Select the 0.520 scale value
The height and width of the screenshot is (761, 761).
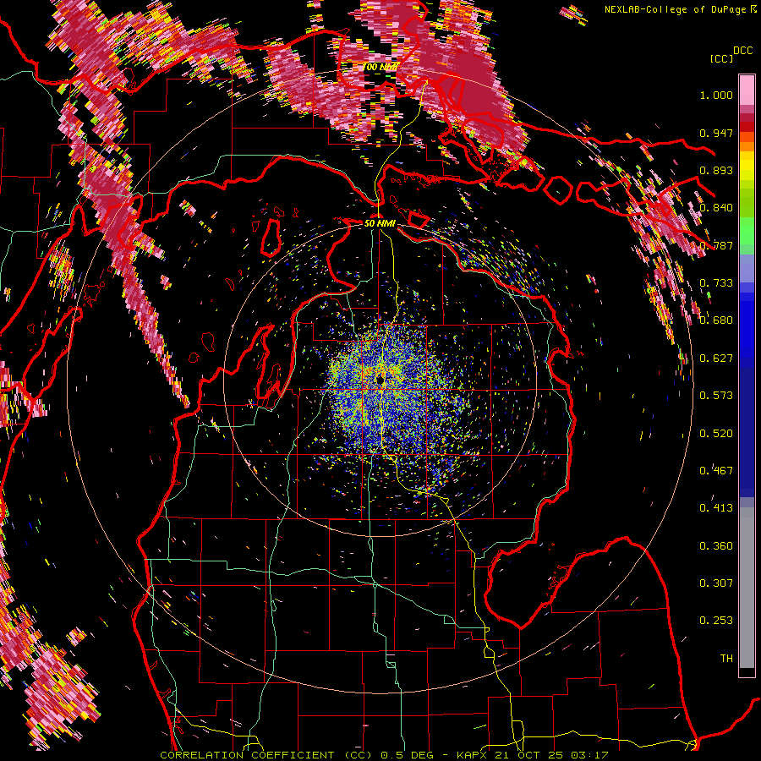point(716,434)
